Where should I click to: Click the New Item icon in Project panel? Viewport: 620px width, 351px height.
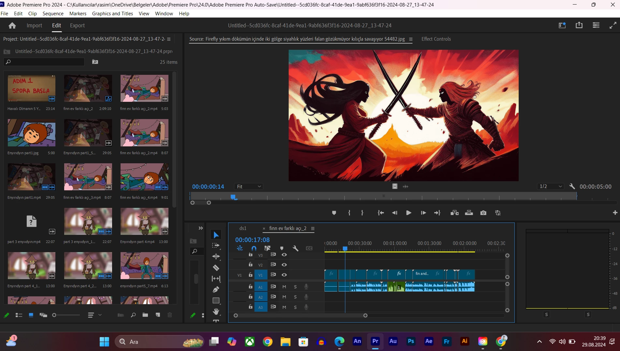(158, 315)
